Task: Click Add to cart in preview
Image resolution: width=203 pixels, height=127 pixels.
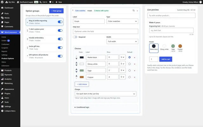Action: pyautogui.click(x=166, y=59)
